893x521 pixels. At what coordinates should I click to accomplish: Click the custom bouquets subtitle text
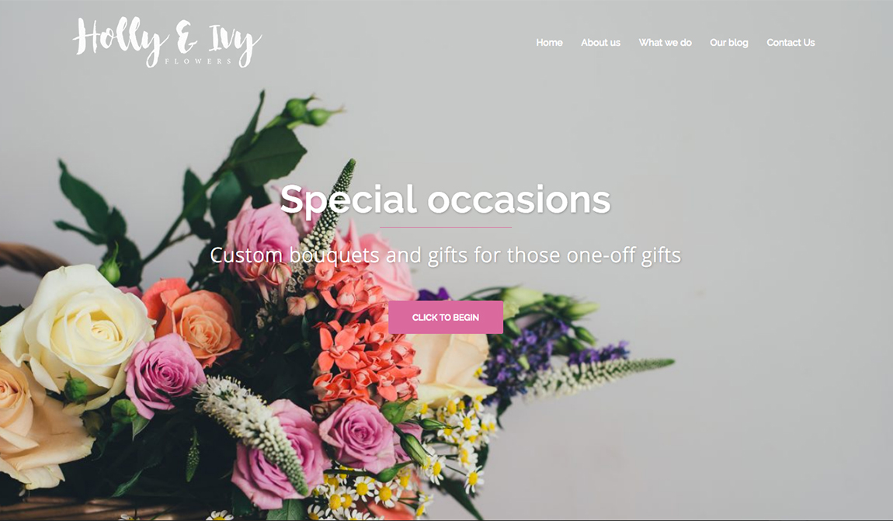tap(446, 255)
